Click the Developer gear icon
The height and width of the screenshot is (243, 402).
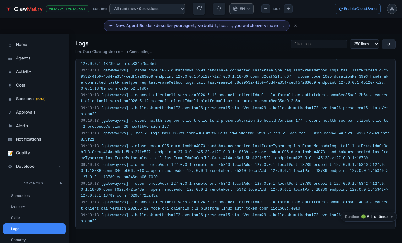pyautogui.click(x=10, y=167)
